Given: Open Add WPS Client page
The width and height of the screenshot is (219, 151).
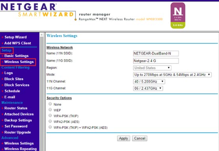Looking at the screenshot, I should point(18,43).
